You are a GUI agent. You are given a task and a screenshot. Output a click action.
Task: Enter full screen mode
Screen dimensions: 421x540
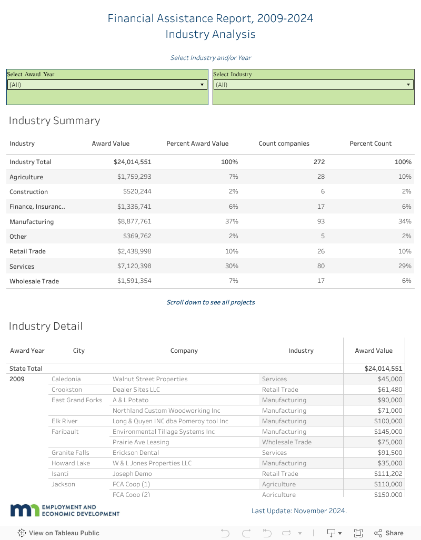(x=358, y=533)
